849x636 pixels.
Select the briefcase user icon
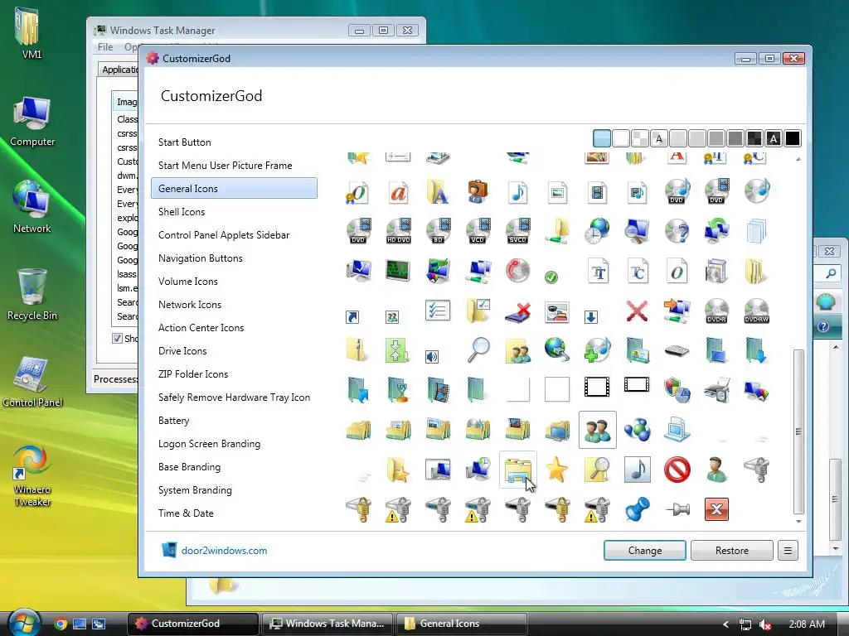point(478,191)
